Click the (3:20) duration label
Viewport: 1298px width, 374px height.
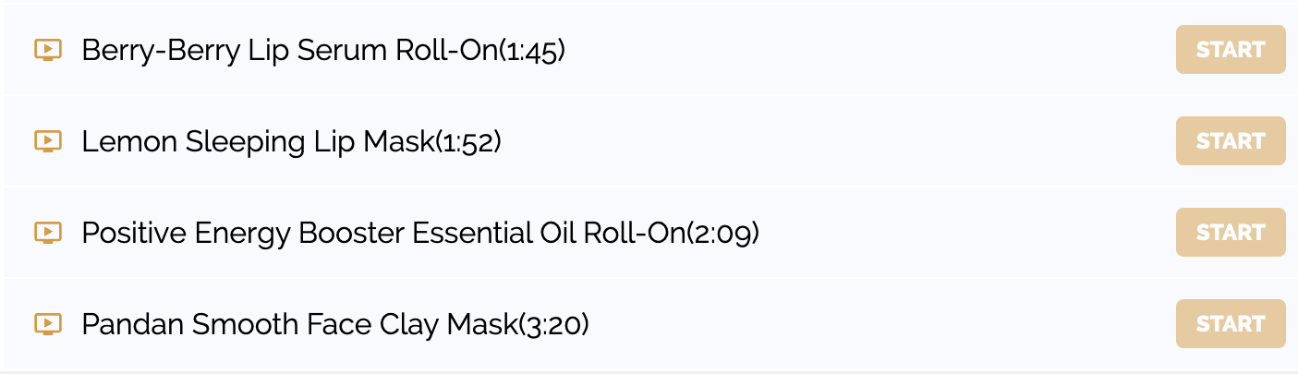point(554,325)
